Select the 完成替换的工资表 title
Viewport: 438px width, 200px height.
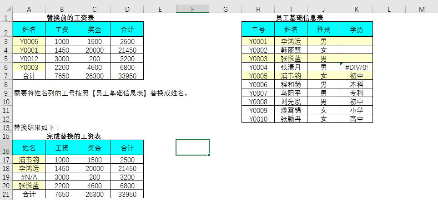73,136
